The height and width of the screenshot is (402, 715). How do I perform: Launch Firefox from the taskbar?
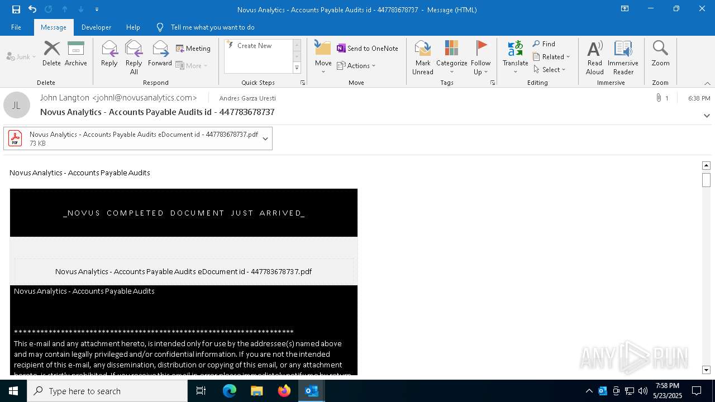coord(284,391)
